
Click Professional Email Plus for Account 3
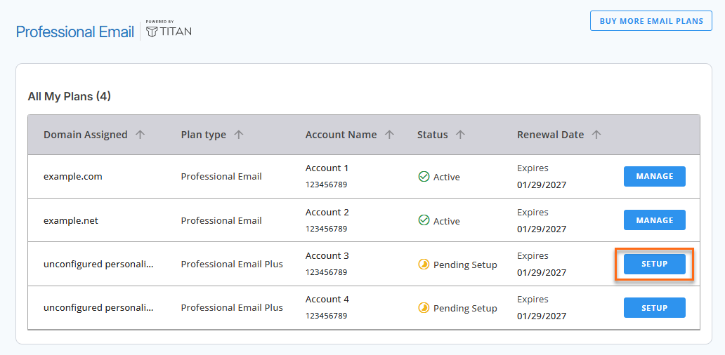click(232, 264)
